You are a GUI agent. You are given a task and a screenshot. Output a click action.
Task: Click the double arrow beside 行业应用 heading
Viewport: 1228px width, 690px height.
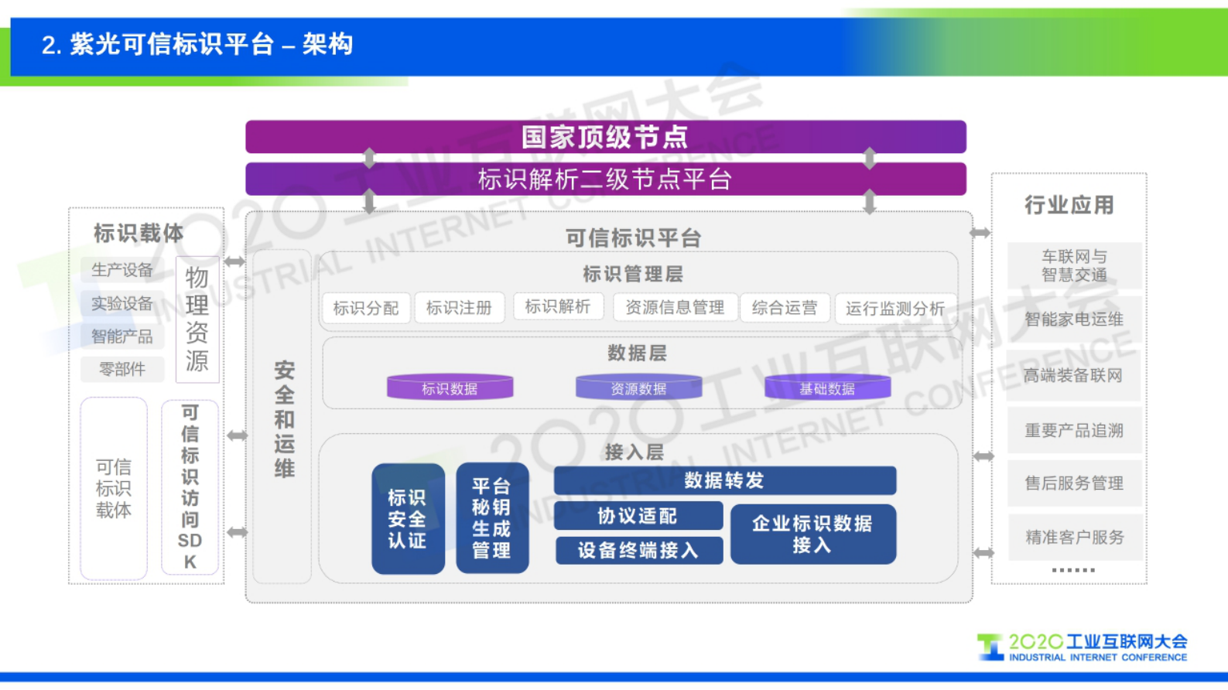[x=980, y=232]
